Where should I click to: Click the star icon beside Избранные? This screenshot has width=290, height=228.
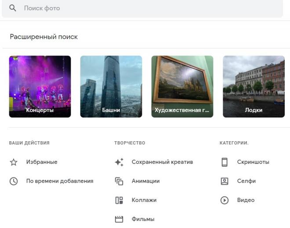pos(14,162)
